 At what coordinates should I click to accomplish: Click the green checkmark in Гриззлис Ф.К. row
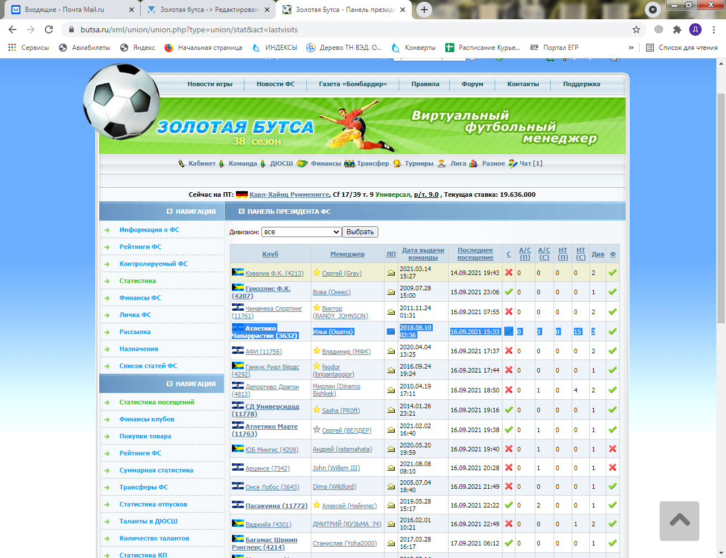(x=509, y=292)
